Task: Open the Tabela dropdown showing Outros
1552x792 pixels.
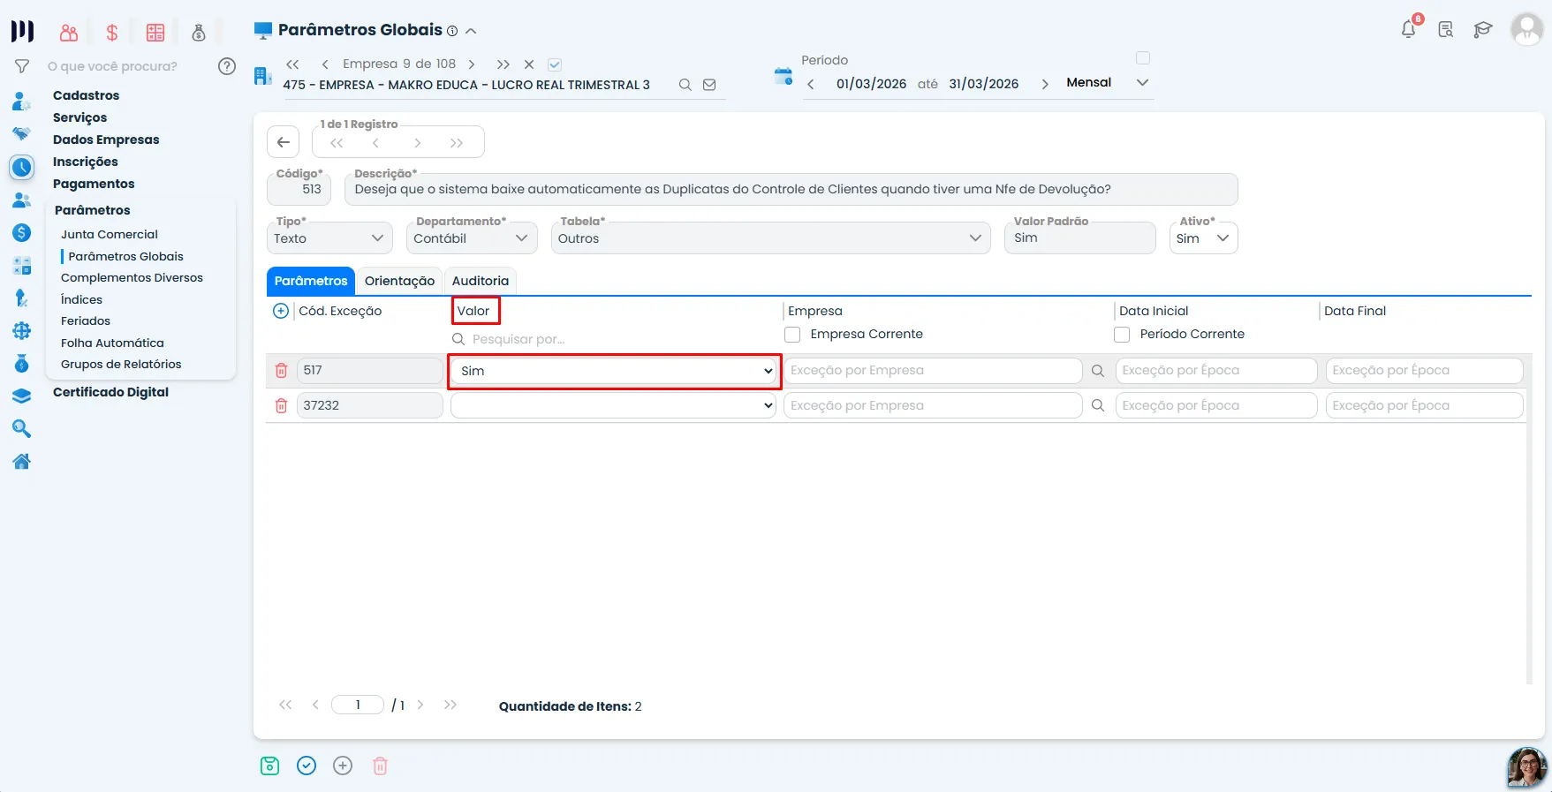Action: 770,238
